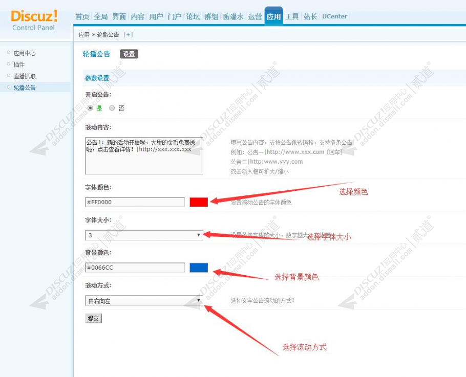Select 轮播公告 in the sidebar

25,87
